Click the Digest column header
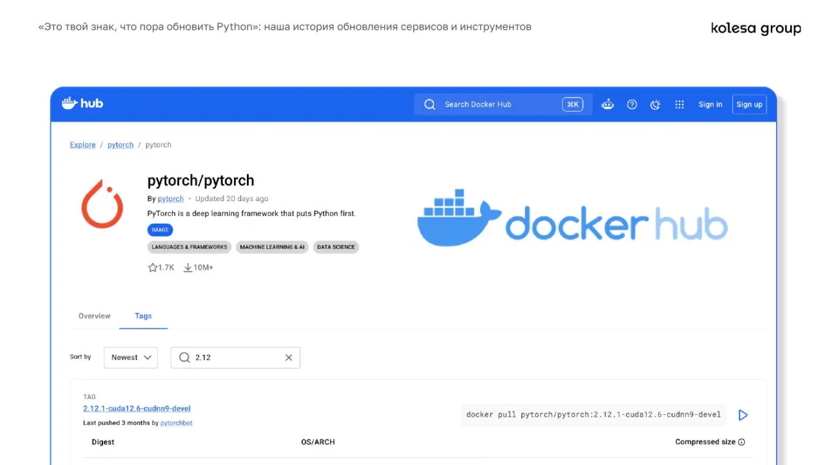The height and width of the screenshot is (465, 825). click(x=103, y=442)
